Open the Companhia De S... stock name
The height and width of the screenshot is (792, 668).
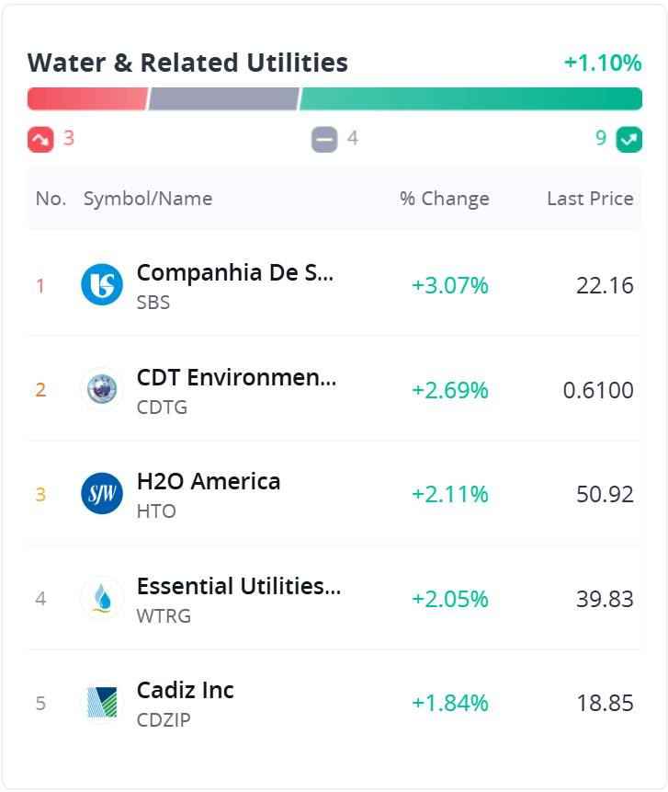(x=235, y=272)
